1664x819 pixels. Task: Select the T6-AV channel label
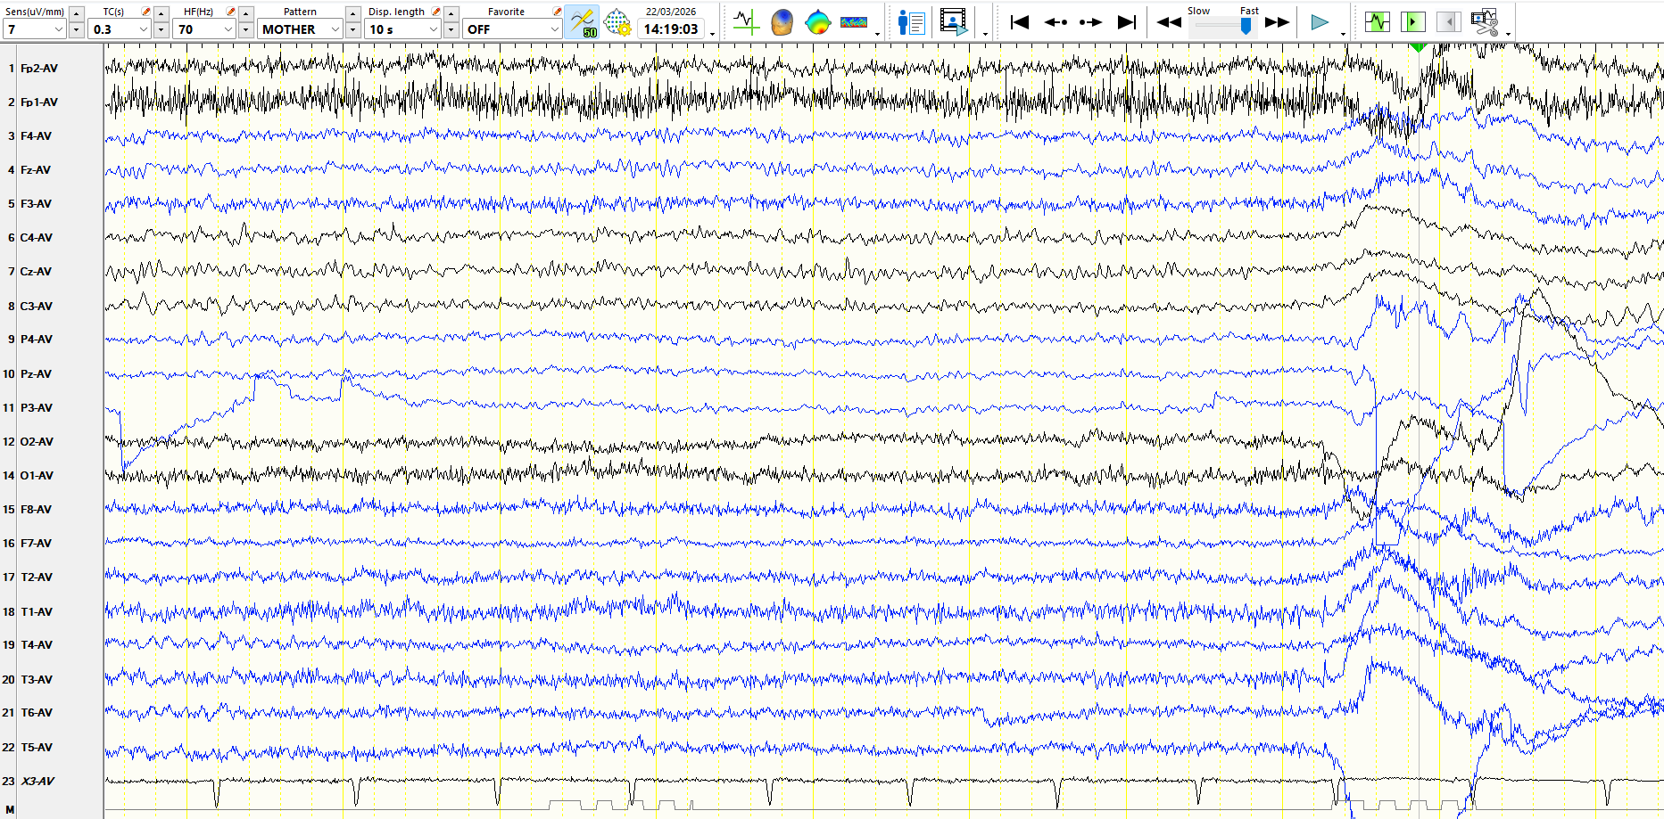(37, 713)
